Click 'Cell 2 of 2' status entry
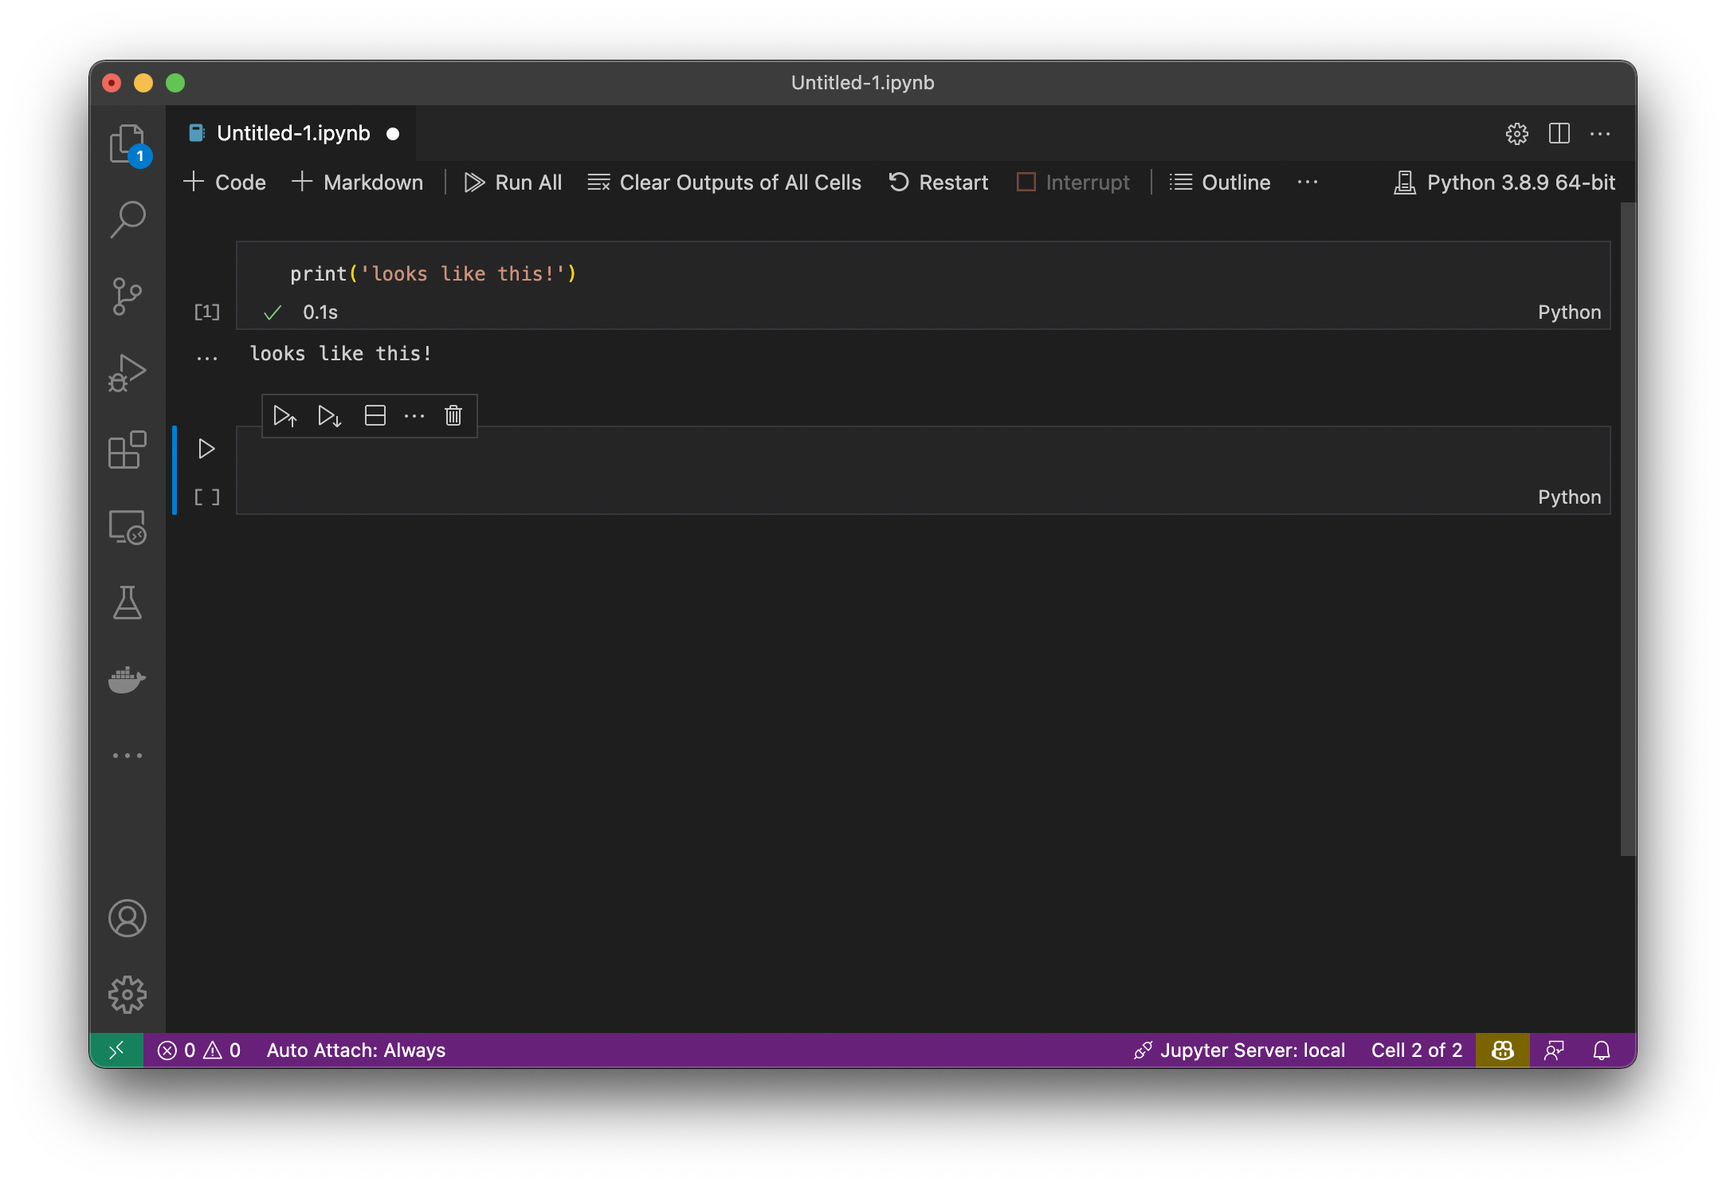Screen dimensions: 1726x1186 tap(1417, 1051)
